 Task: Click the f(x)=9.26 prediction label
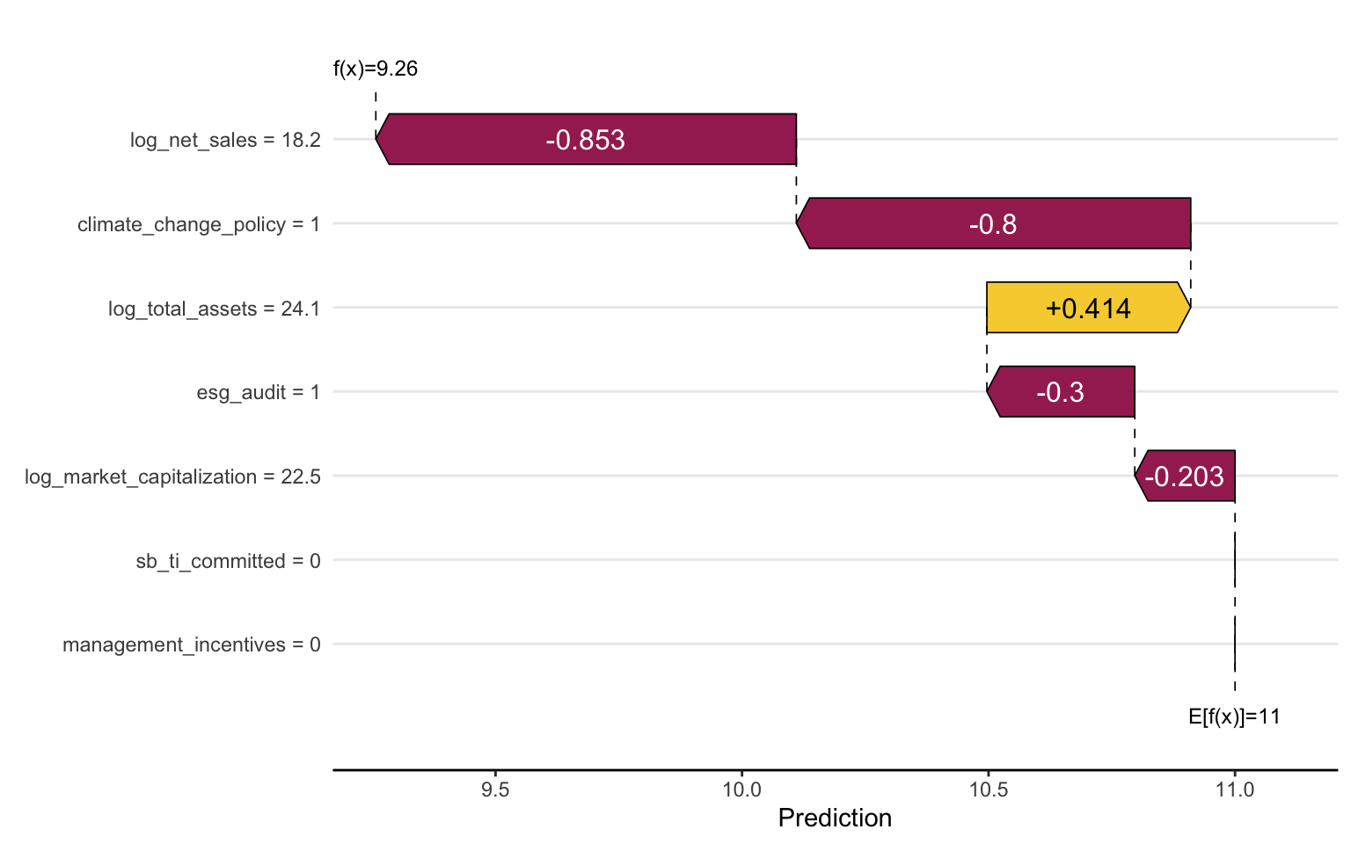376,69
